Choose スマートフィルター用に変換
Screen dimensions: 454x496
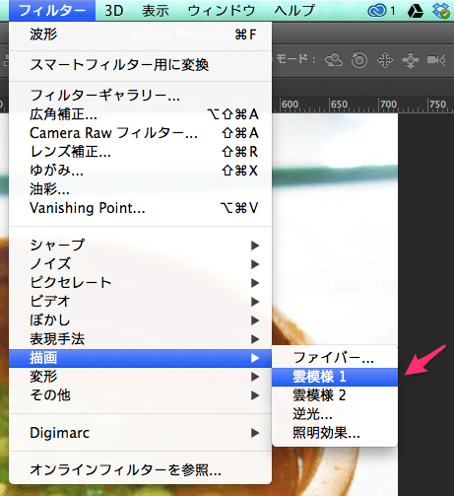(140, 65)
